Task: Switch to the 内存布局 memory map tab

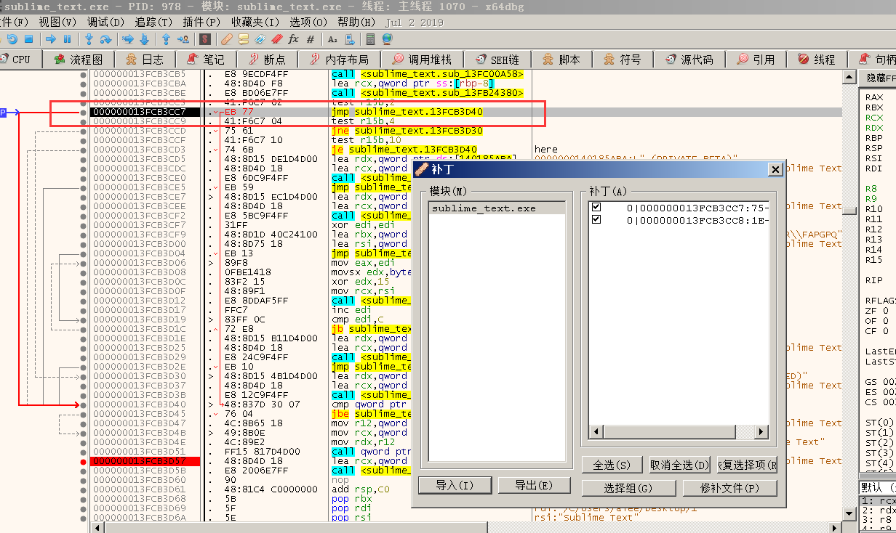Action: click(339, 60)
